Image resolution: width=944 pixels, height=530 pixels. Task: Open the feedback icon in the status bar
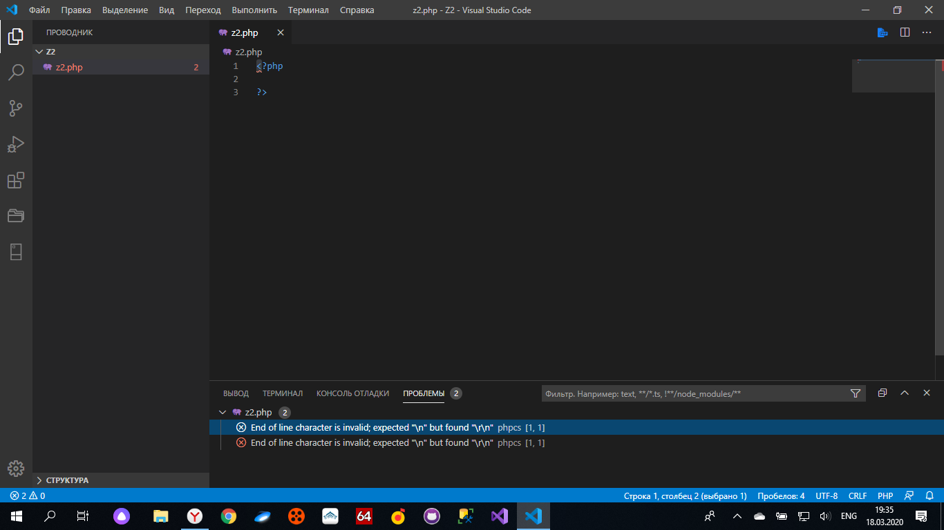tap(909, 495)
